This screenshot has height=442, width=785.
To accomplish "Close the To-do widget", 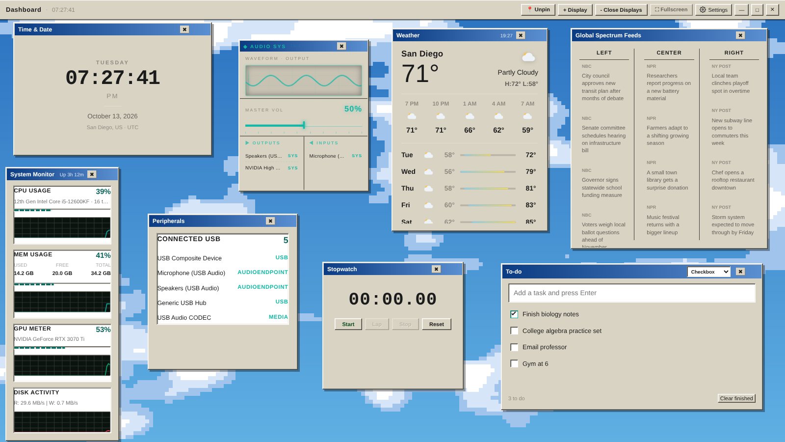I will tap(740, 272).
